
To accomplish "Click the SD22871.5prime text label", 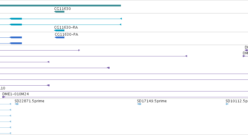I will 29,101.
